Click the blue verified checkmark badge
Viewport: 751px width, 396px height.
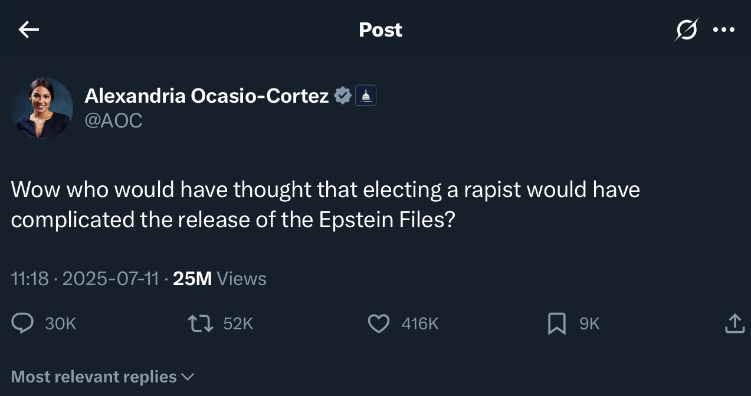pos(343,96)
